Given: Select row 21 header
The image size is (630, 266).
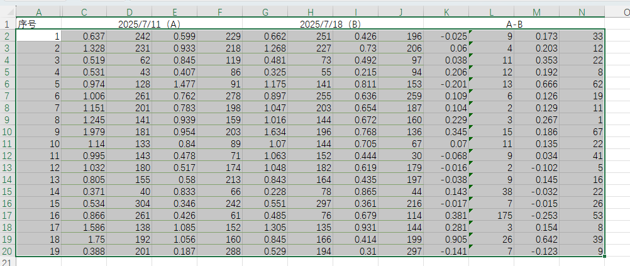Looking at the screenshot, I should click(8, 262).
